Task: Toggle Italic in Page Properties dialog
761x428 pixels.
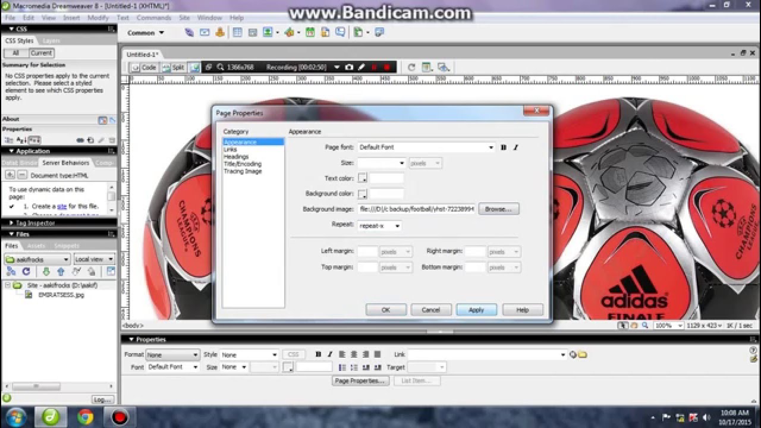Action: click(x=515, y=147)
